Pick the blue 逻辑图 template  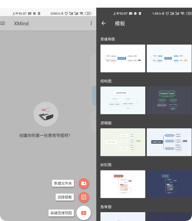[x=169, y=142]
